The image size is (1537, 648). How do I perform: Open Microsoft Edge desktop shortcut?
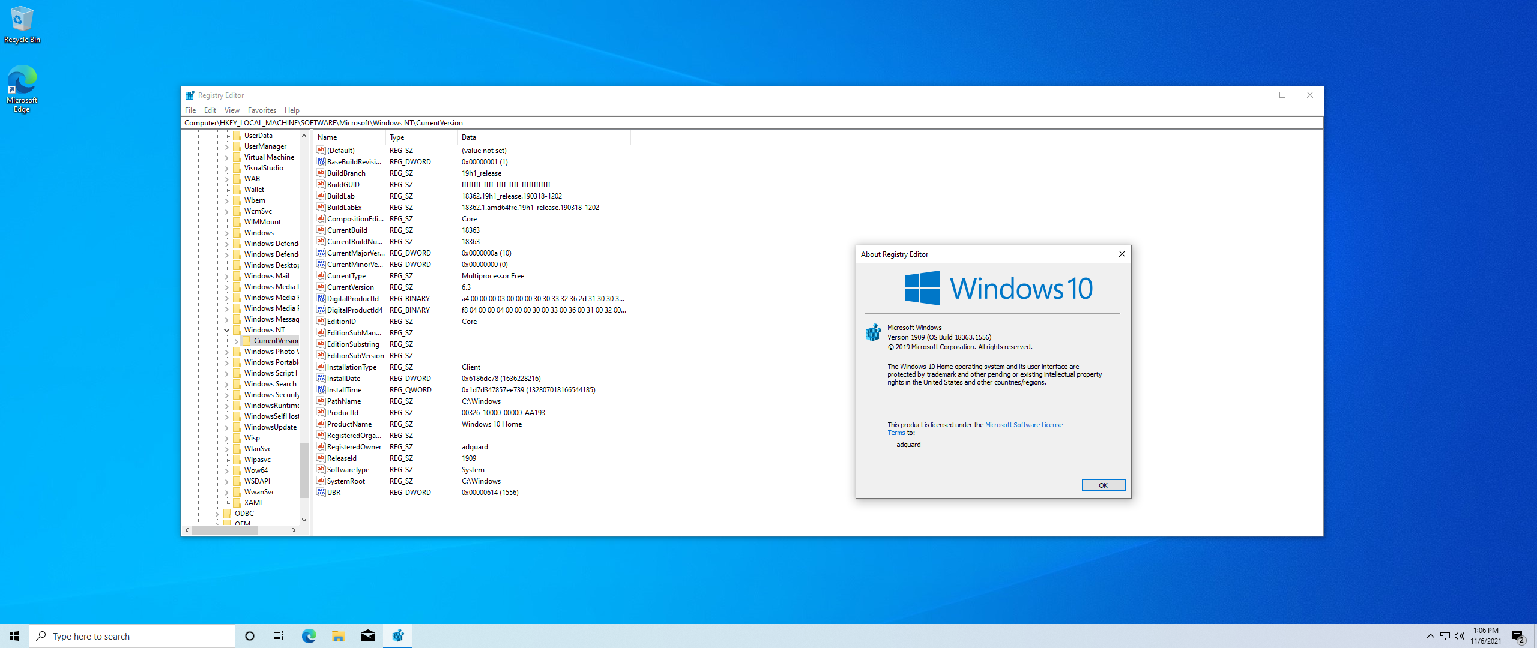coord(22,89)
